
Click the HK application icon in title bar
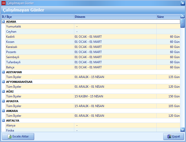coord(3,3)
